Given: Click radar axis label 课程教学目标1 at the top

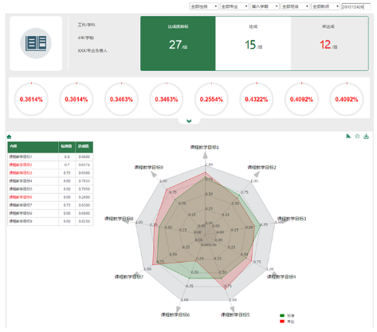Looking at the screenshot, I should point(205,147).
